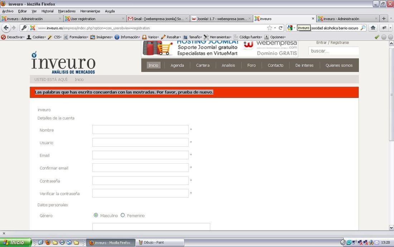Switch to the Gmail webempresa tab
This screenshot has width=394, height=247.
pyautogui.click(x=158, y=19)
